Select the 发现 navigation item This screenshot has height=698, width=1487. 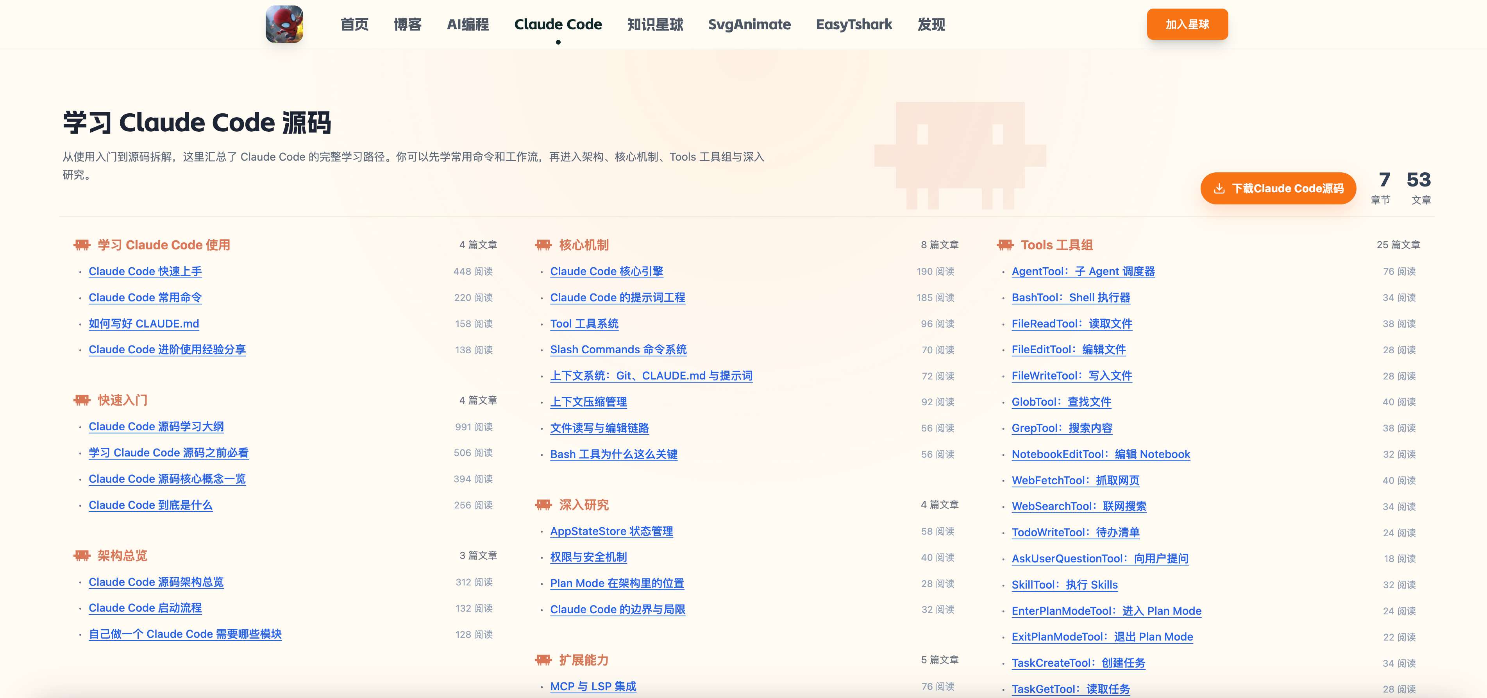point(931,24)
